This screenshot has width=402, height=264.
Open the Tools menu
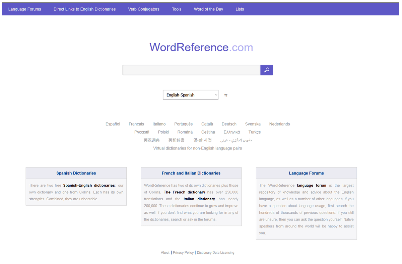[x=177, y=9]
